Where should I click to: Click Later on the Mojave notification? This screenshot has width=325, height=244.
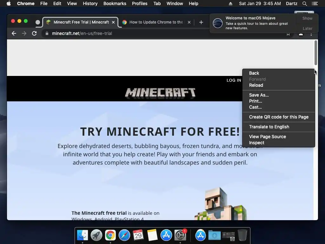[x=307, y=28]
